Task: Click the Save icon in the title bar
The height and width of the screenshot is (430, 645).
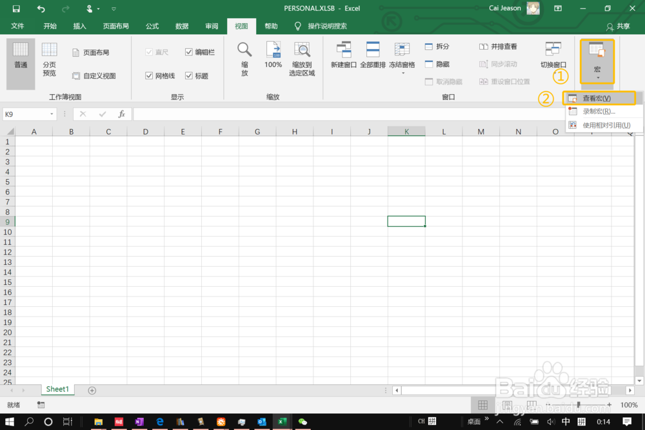Action: pyautogui.click(x=16, y=8)
